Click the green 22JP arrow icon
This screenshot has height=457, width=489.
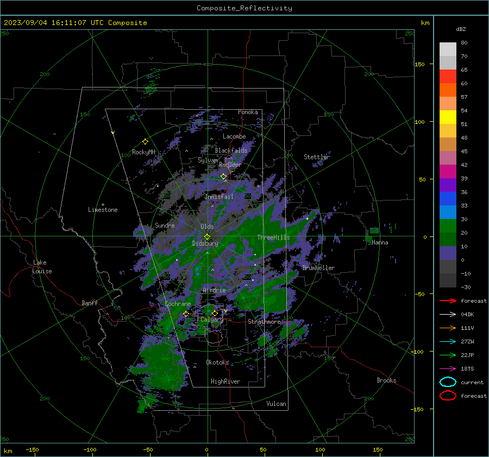click(x=448, y=355)
